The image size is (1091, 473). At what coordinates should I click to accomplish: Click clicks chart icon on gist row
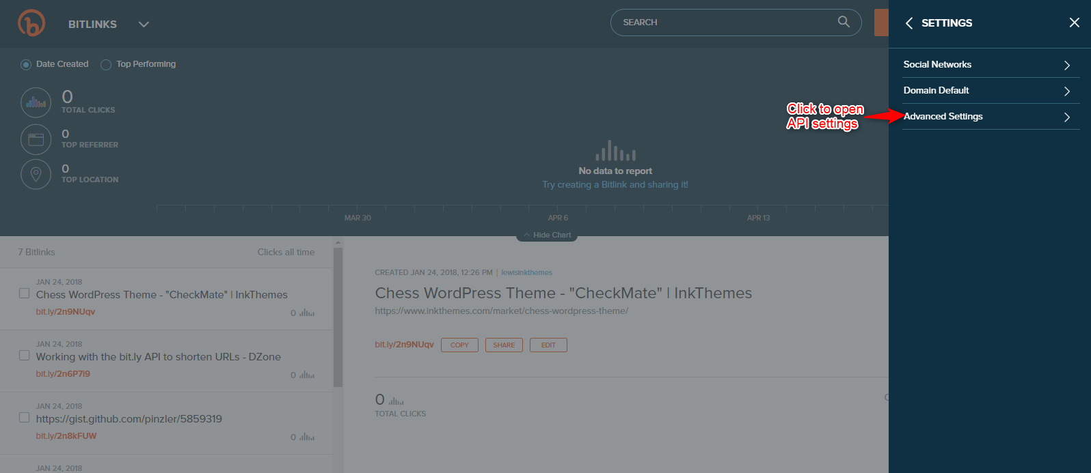click(x=307, y=438)
